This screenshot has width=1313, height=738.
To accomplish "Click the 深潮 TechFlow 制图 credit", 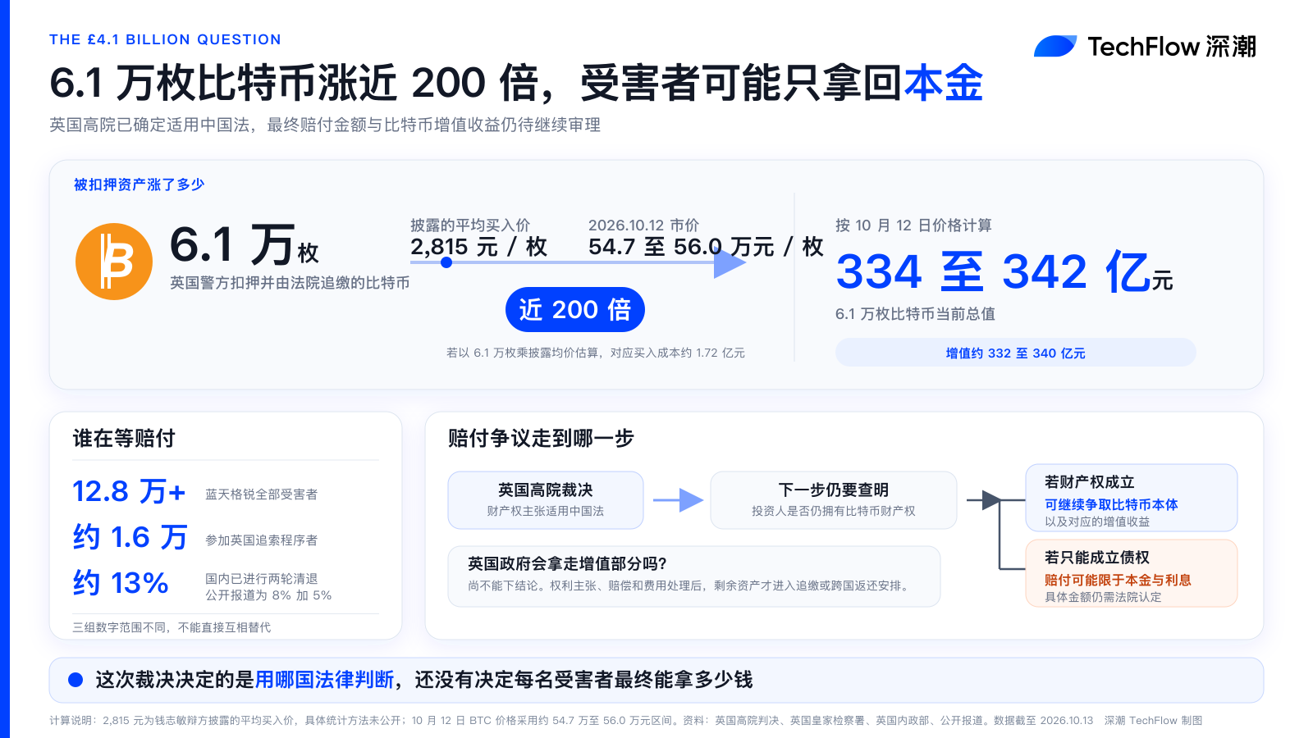I will pos(1153,721).
